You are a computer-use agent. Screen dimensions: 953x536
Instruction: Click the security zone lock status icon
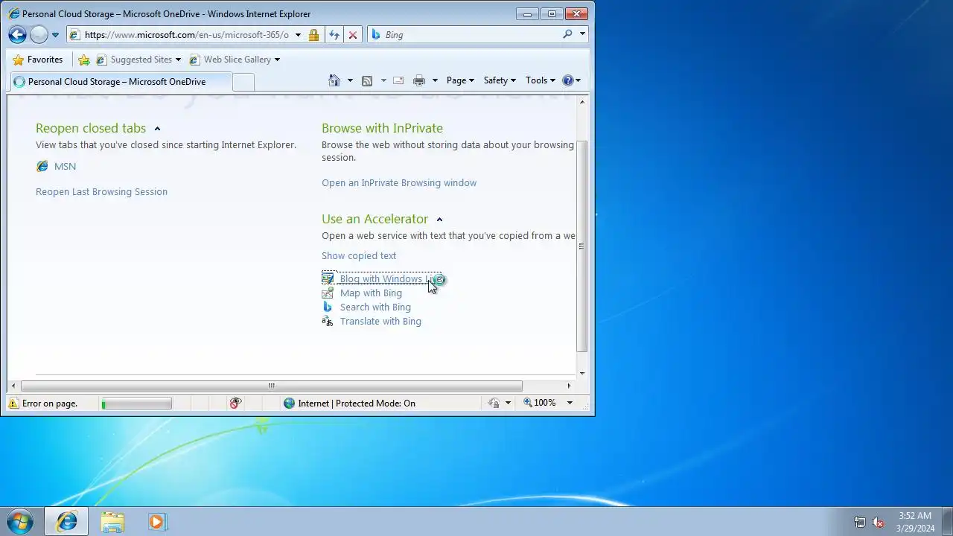click(x=494, y=403)
